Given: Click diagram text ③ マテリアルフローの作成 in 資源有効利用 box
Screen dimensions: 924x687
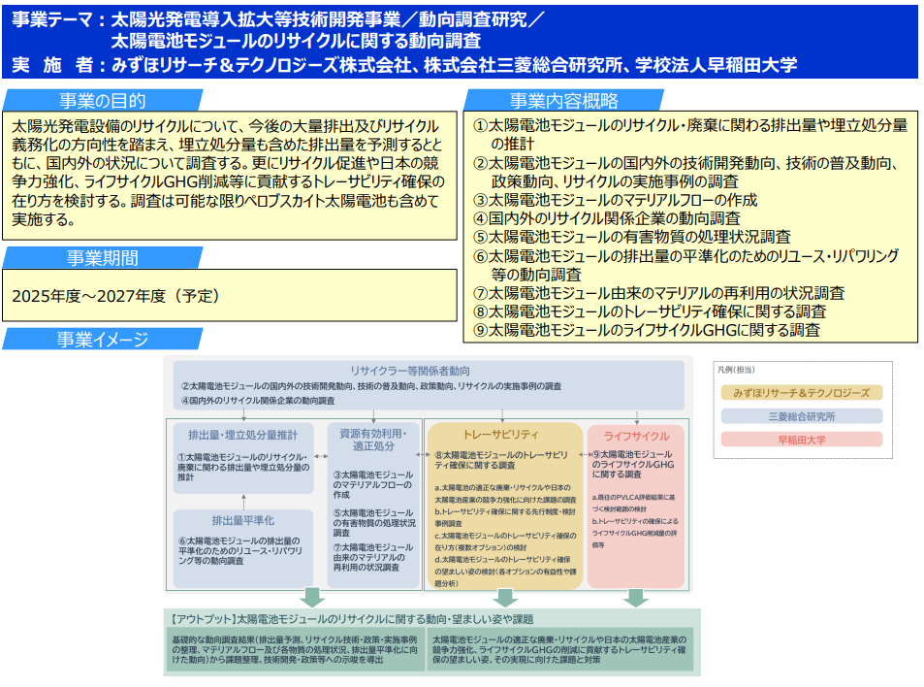Looking at the screenshot, I should tap(373, 485).
